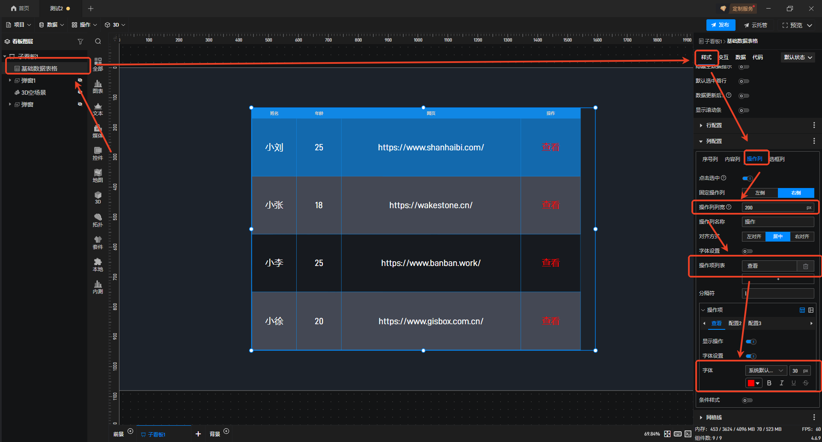Screen dimensions: 822x442
Task: Toggle bold for operation font
Action: [x=769, y=383]
